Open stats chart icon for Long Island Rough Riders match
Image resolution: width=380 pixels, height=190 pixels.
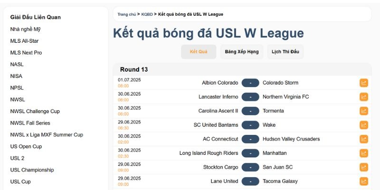364,153
